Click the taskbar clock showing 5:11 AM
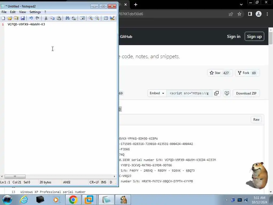Screen dimensions: 273x205 [x=259, y=200]
